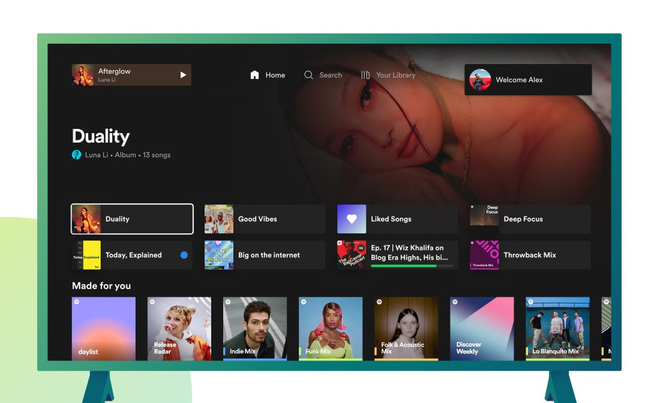Open the Funk Mix tile
The width and height of the screenshot is (660, 403).
tap(331, 328)
